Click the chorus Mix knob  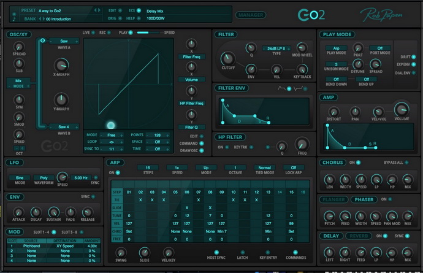pyautogui.click(x=407, y=180)
